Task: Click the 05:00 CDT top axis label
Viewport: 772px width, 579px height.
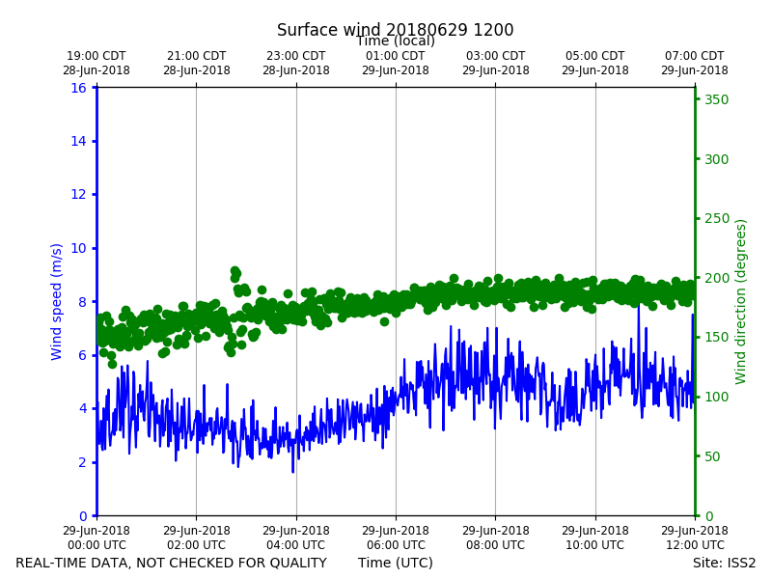Action: [x=595, y=63]
